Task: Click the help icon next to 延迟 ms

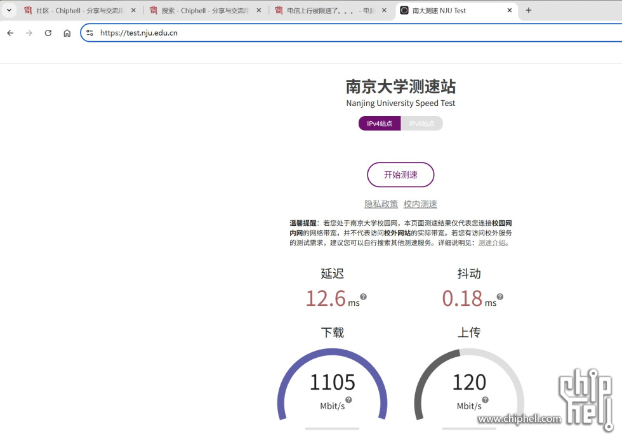Action: (x=363, y=297)
